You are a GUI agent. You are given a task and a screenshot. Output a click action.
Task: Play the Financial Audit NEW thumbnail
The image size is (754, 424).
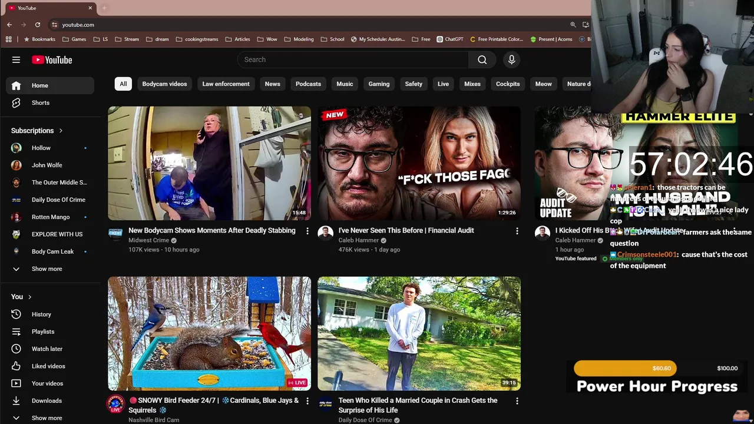pos(419,163)
